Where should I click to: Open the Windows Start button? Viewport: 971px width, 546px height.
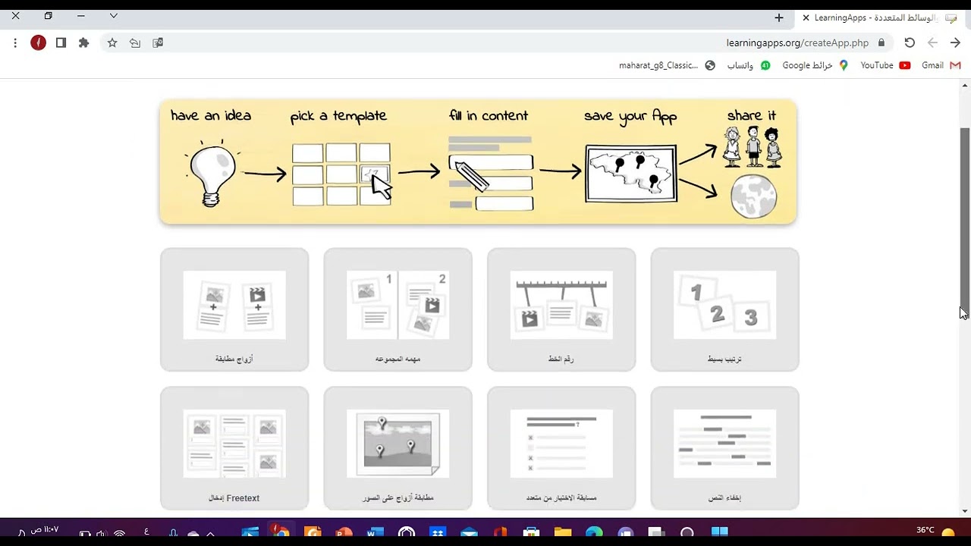tap(719, 533)
